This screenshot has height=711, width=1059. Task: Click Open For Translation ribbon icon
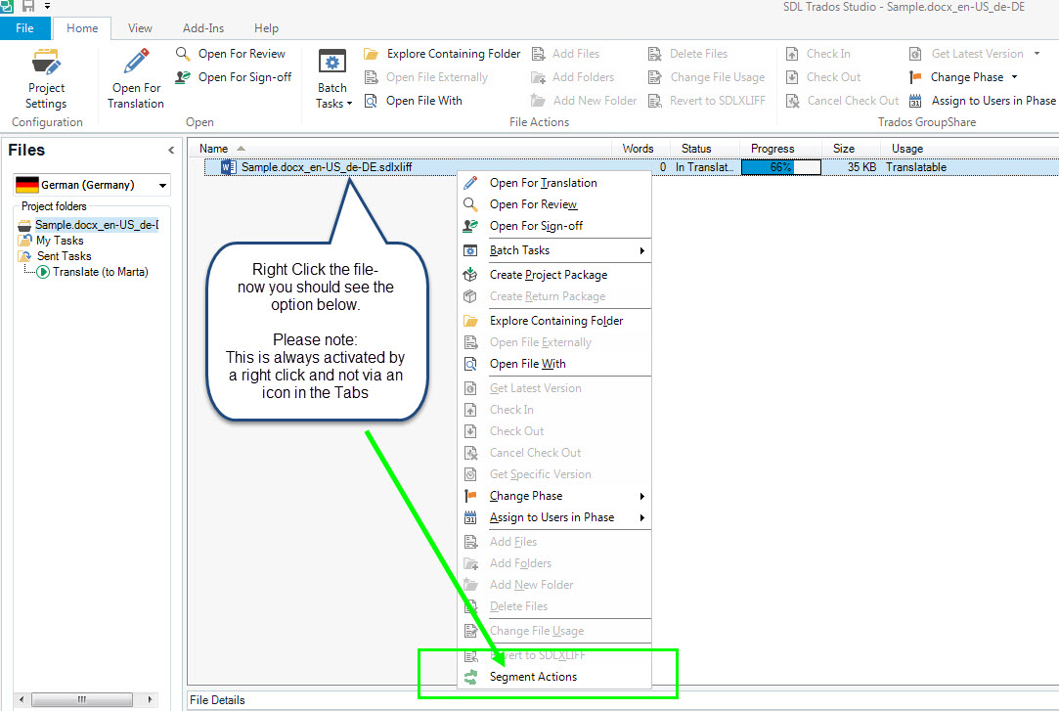[x=135, y=63]
